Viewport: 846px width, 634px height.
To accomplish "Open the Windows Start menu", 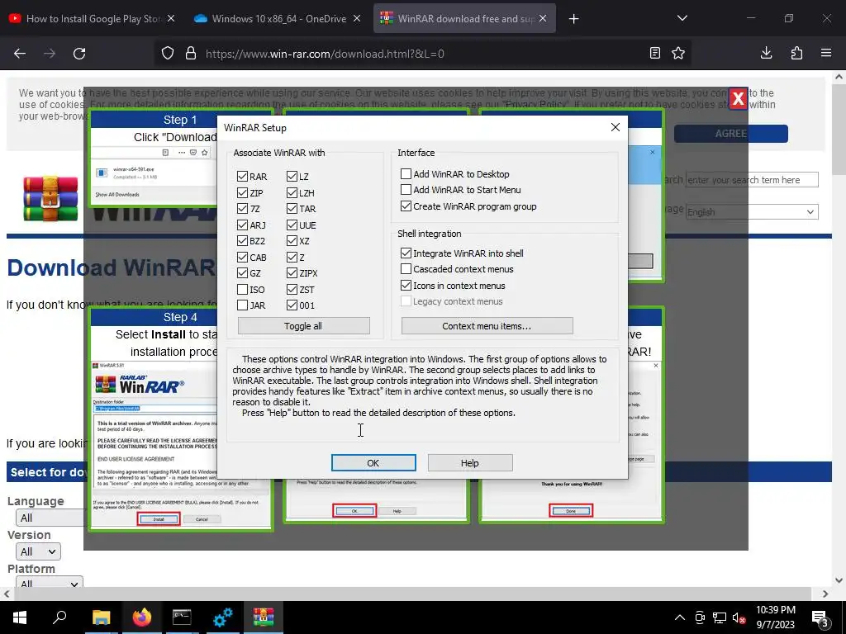I will [20, 617].
